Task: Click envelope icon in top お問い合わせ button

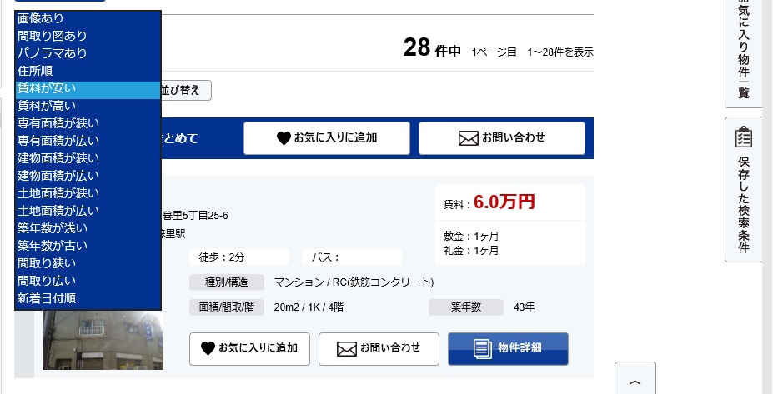Action: 469,138
